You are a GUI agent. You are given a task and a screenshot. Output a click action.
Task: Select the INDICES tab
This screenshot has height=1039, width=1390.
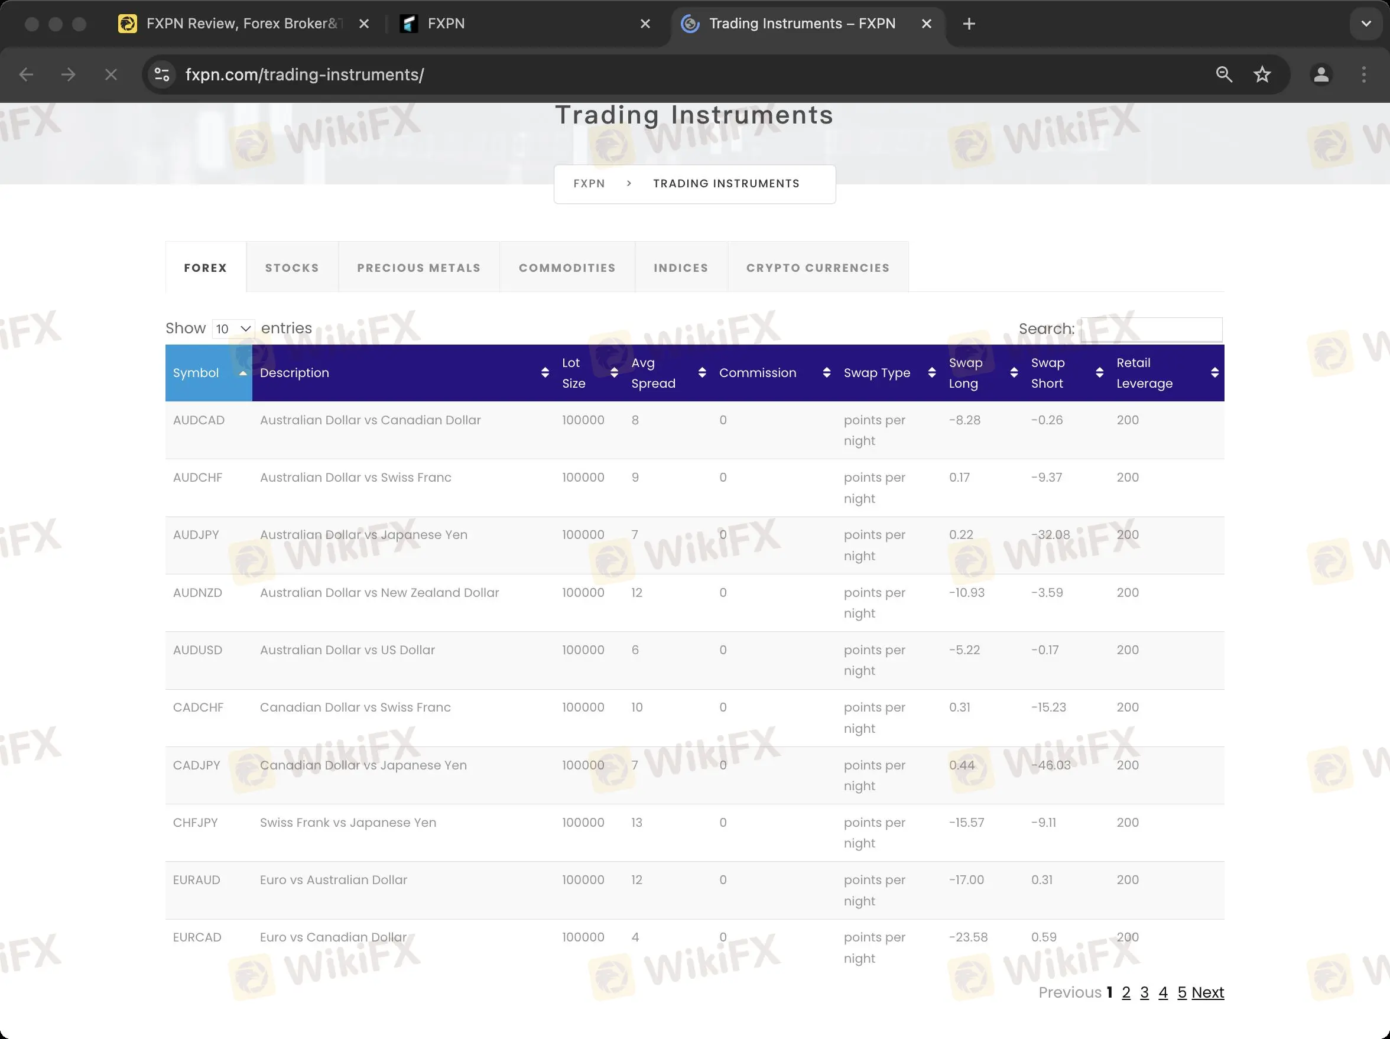click(681, 267)
